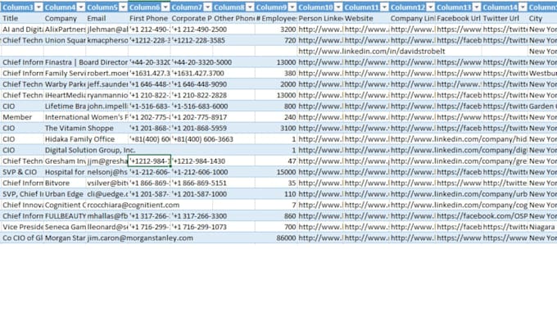The width and height of the screenshot is (557, 335).
Task: Select the 'Facebook Url' header cell
Action: click(459, 18)
